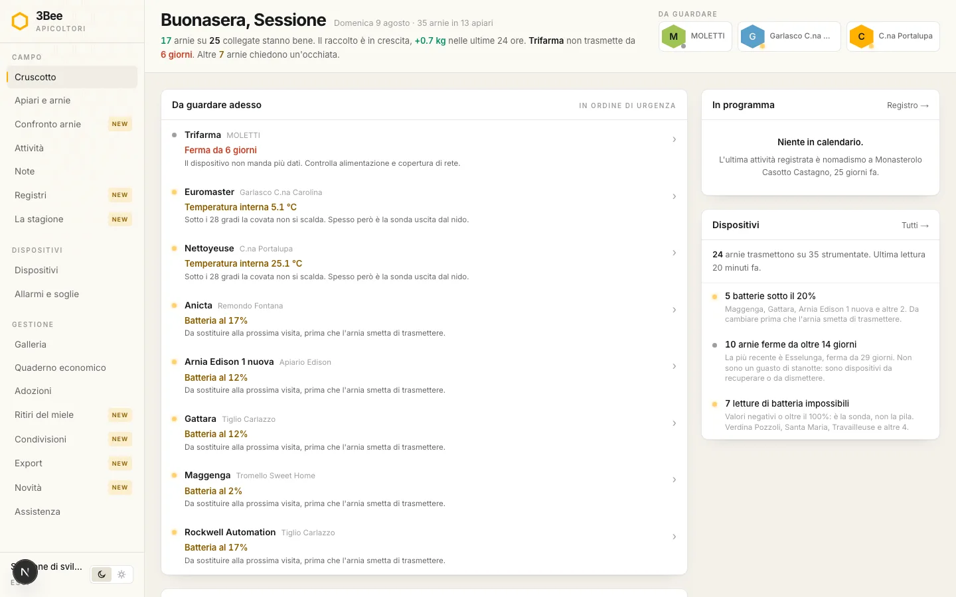Expand the Anicta row chevron
This screenshot has height=597, width=956.
(674, 310)
